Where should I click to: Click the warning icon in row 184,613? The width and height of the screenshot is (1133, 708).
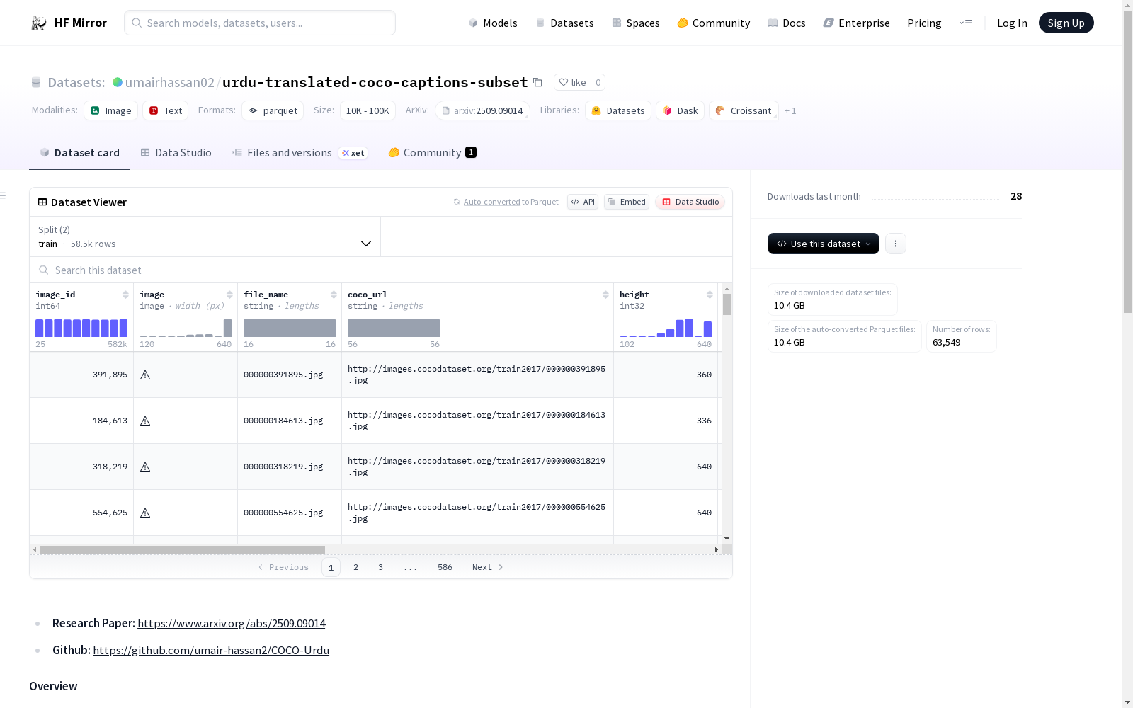pos(145,421)
